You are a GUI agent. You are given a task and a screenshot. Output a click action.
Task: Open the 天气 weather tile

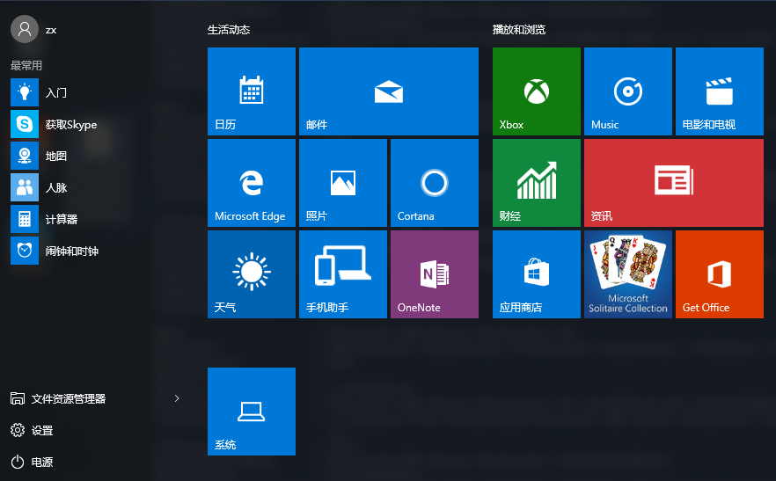252,274
